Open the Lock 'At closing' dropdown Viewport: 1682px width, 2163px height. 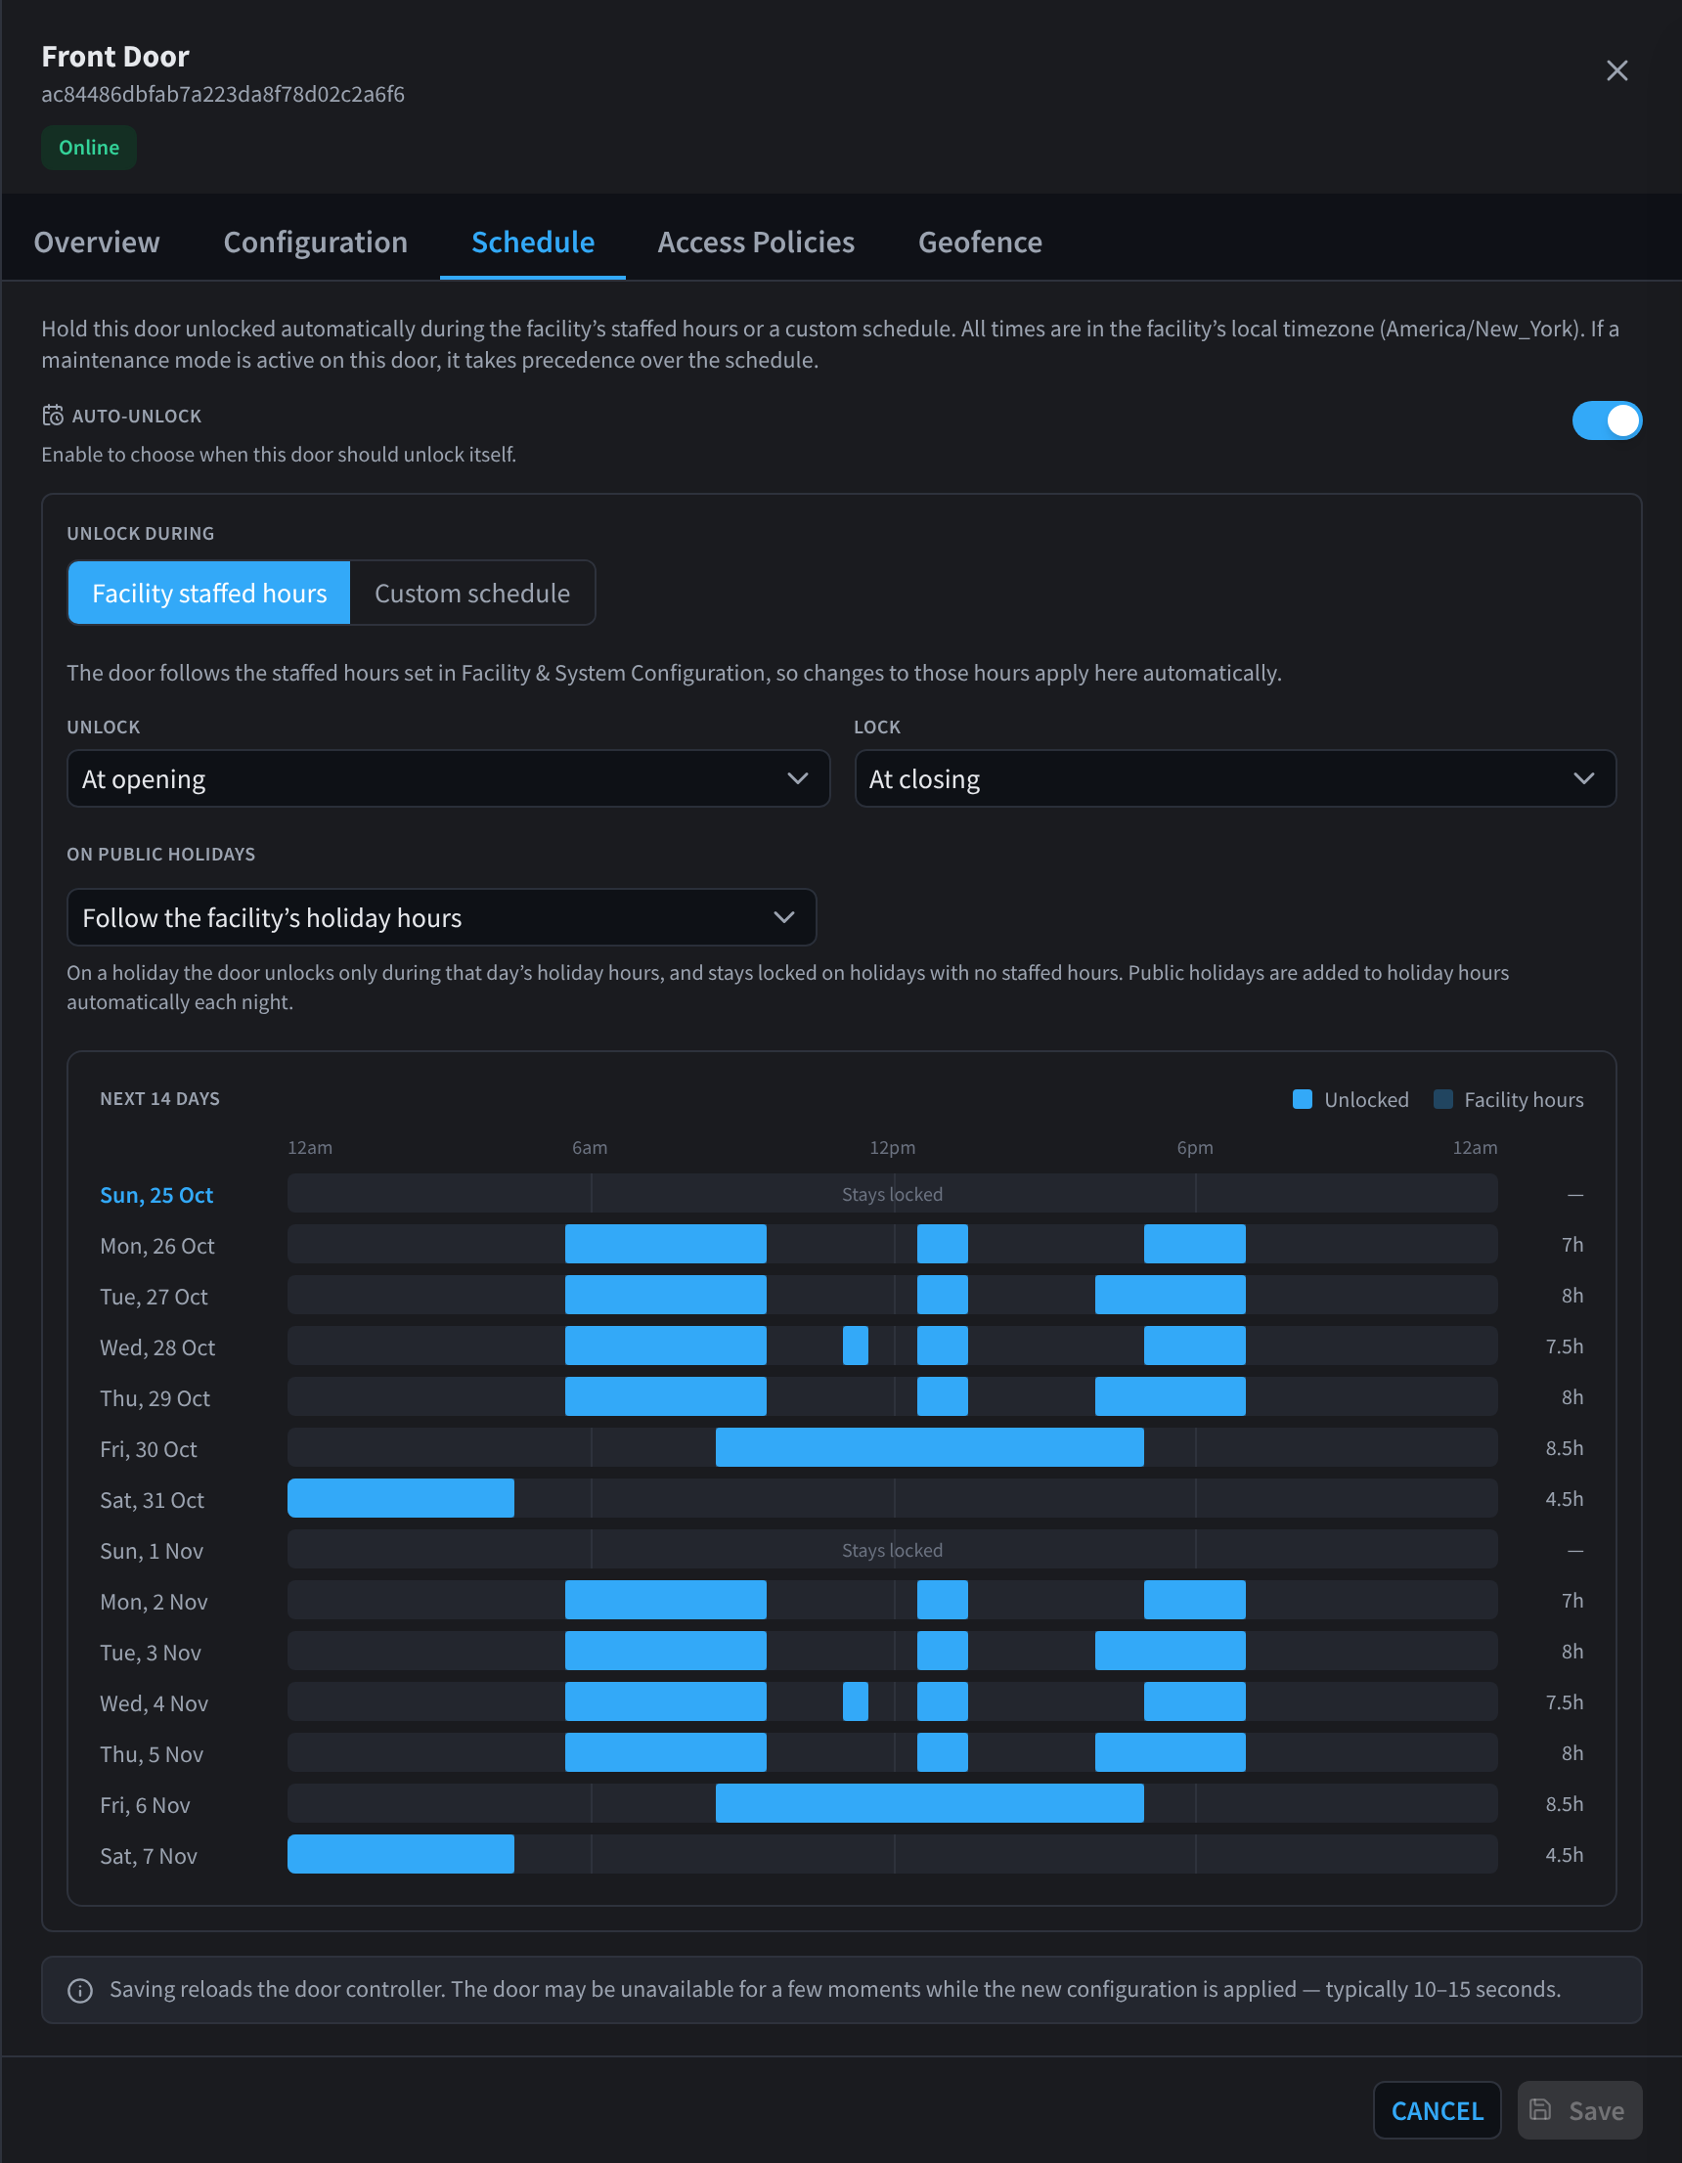1234,778
